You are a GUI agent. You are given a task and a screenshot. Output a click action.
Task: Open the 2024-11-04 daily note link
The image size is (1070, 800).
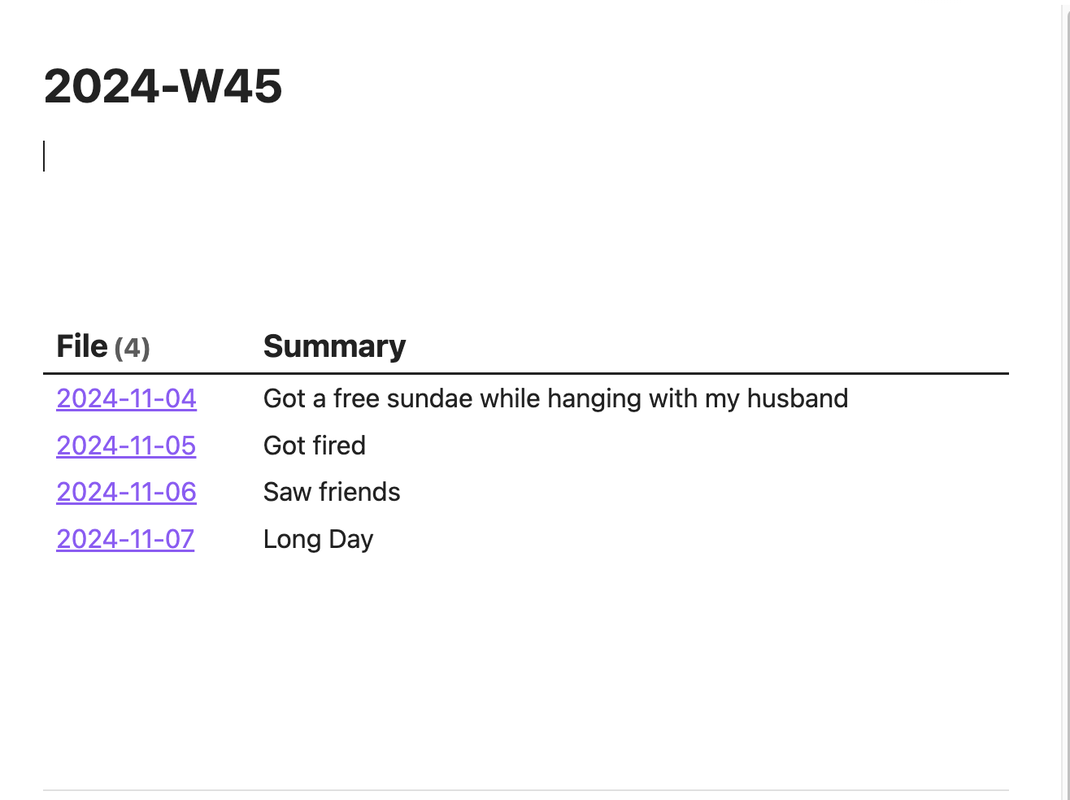126,398
